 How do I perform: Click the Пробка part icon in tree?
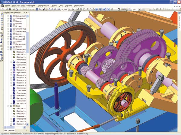click(x=11, y=47)
